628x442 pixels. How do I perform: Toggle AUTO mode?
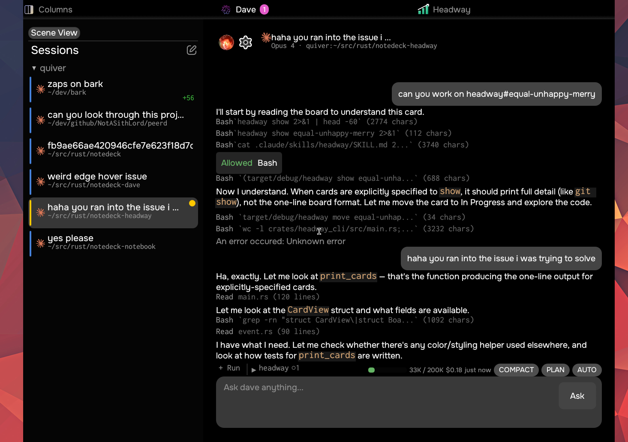(587, 370)
